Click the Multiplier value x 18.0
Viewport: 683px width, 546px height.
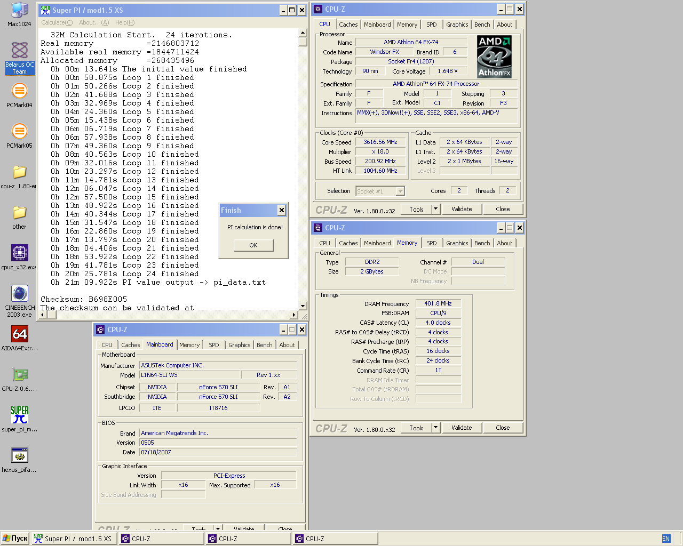point(380,152)
